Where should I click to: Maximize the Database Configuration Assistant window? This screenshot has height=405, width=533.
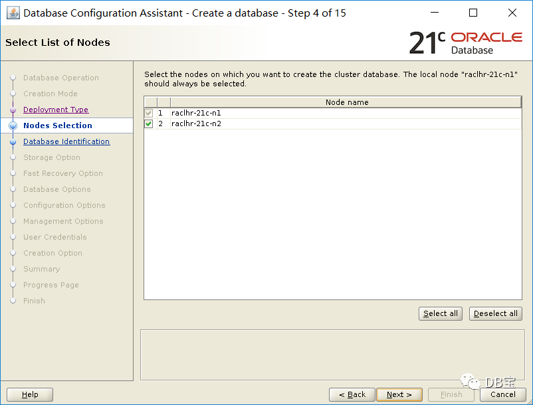(473, 13)
